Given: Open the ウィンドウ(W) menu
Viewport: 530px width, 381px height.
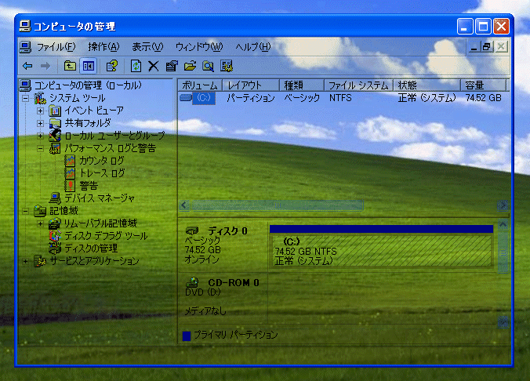Looking at the screenshot, I should pos(199,47).
